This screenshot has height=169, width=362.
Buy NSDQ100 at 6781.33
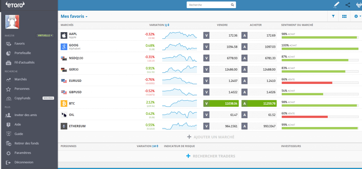pos(259,58)
